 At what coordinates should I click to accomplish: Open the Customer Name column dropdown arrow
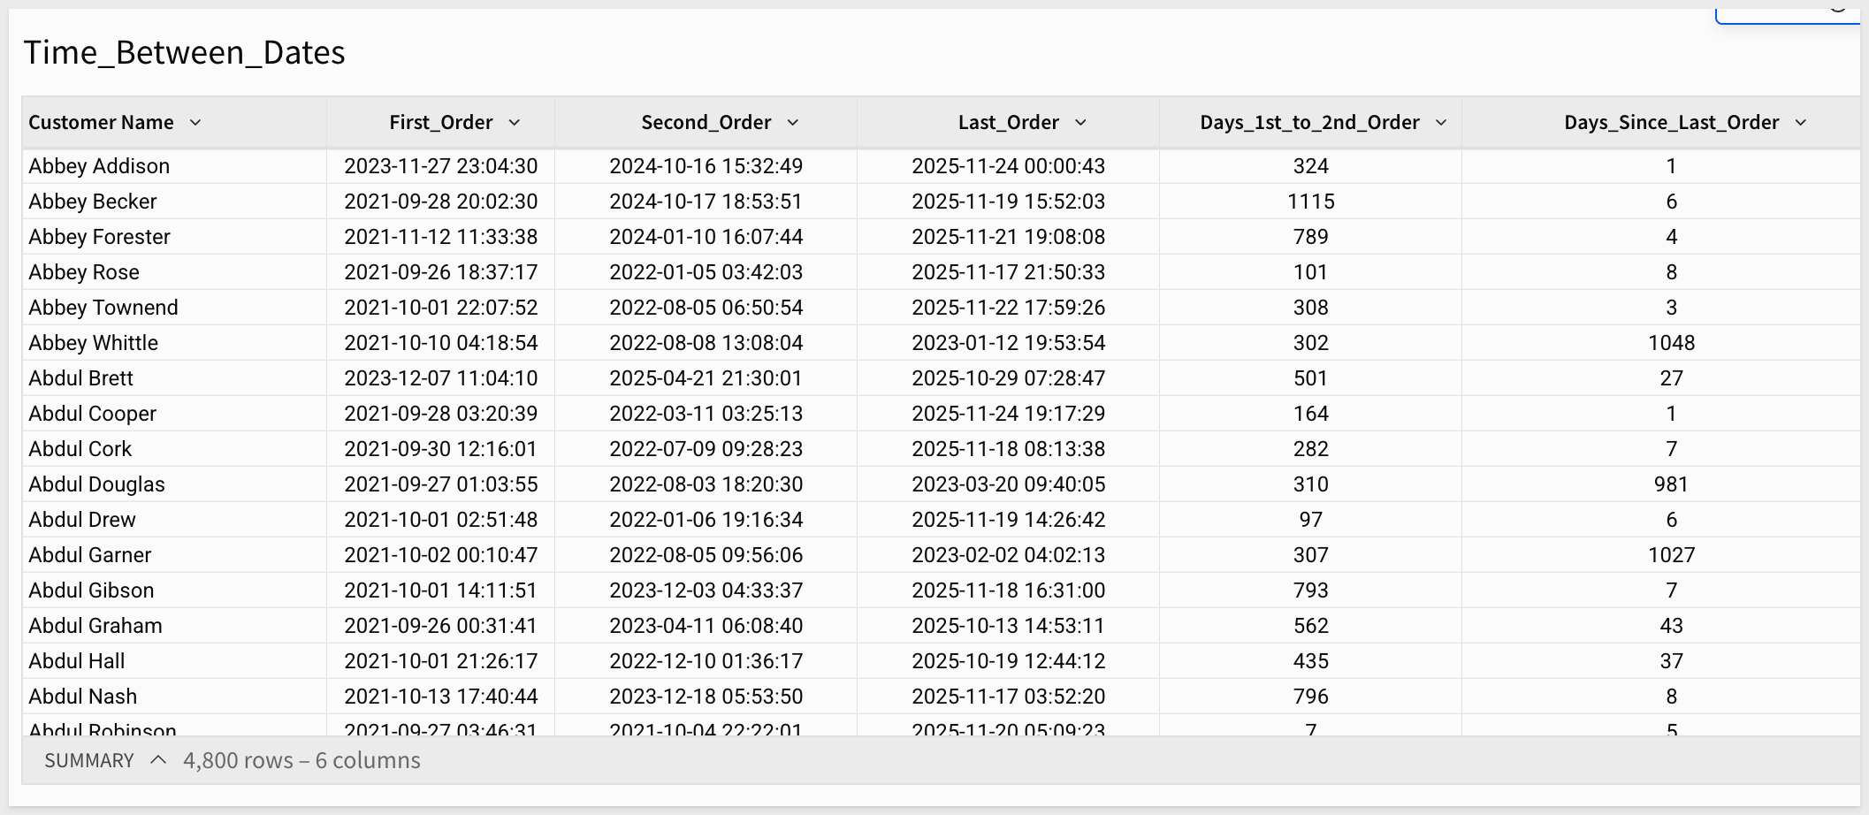(x=195, y=123)
